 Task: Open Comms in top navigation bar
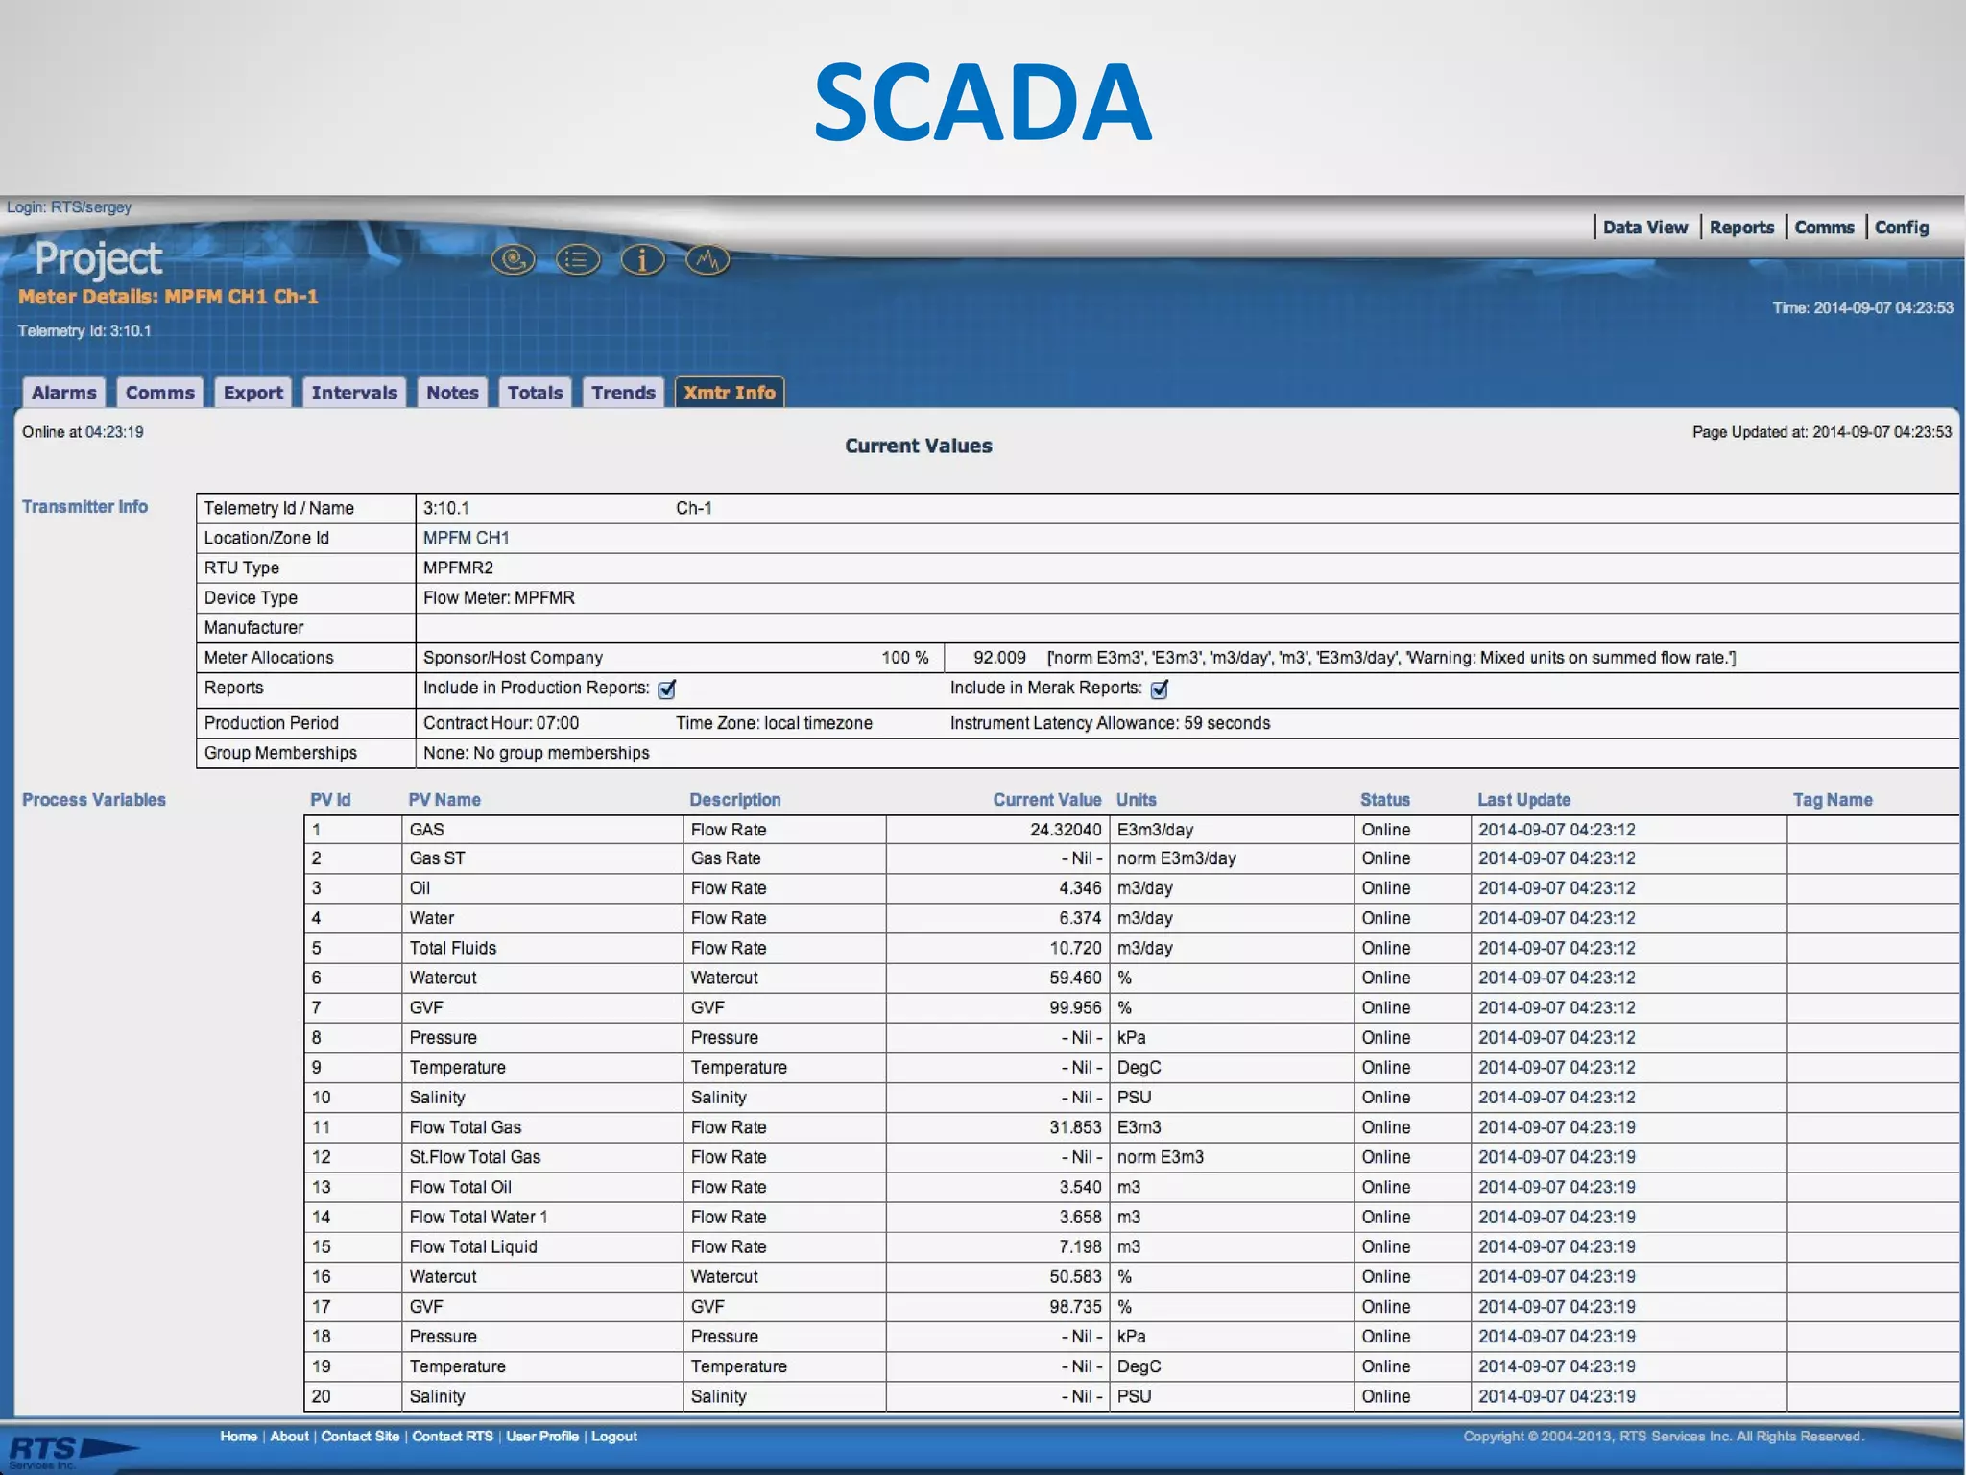point(1824,228)
